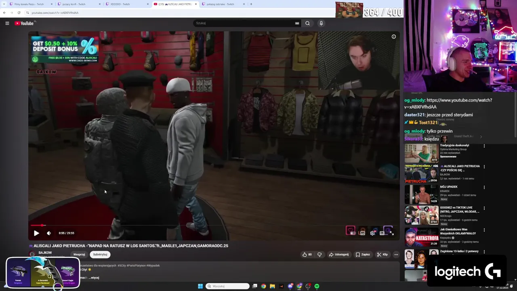Click Udostępnij share button

click(338, 255)
